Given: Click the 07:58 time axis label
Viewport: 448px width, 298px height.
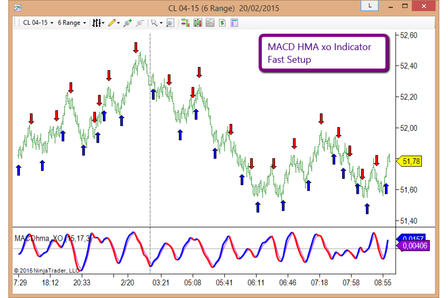Looking at the screenshot, I should (351, 283).
